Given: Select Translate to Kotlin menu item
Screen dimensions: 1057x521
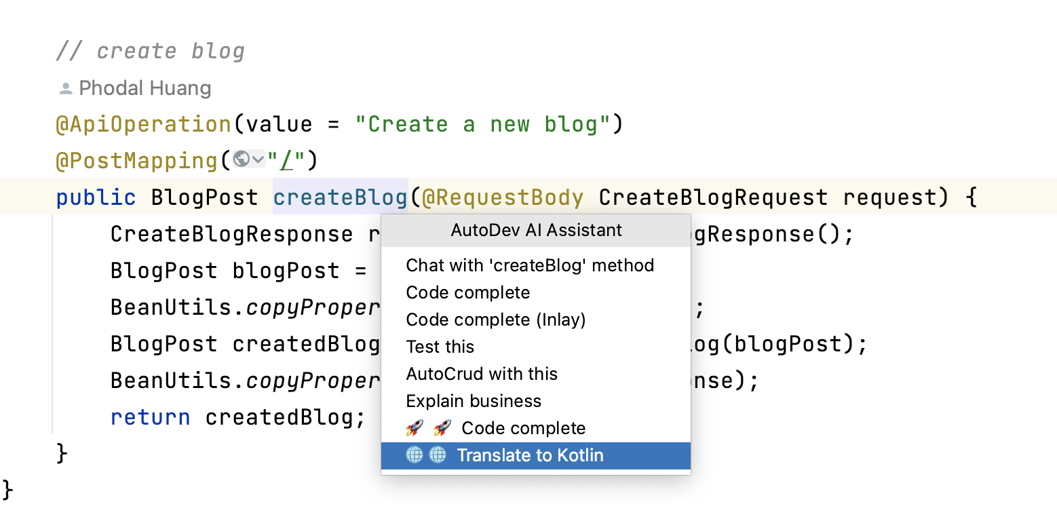Looking at the screenshot, I should pyautogui.click(x=529, y=455).
